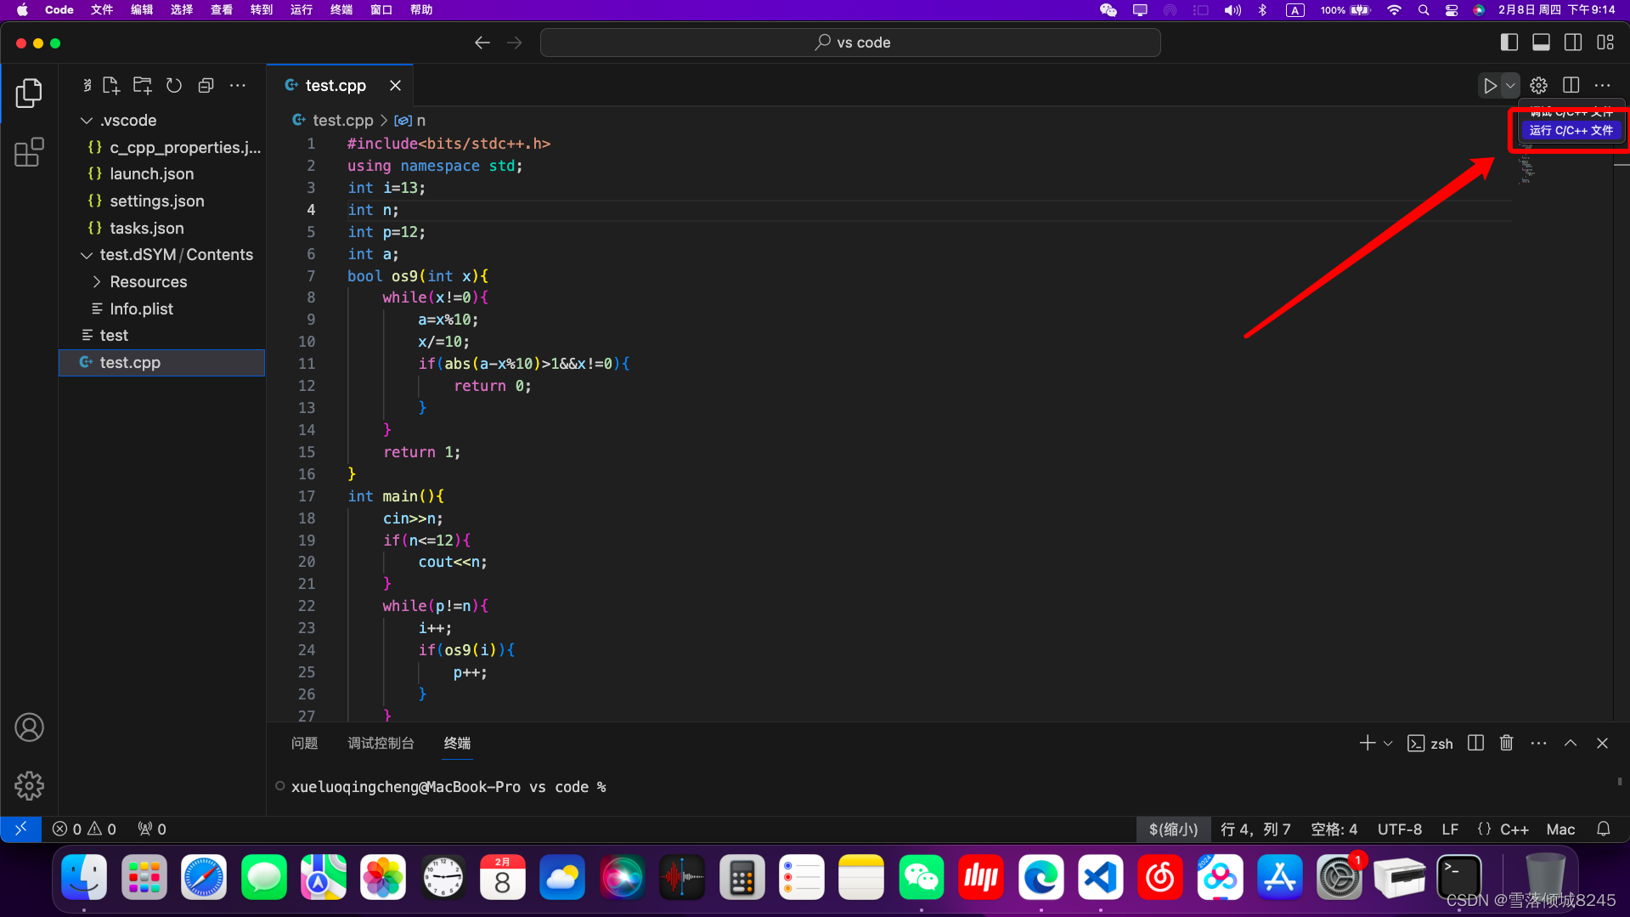The width and height of the screenshot is (1630, 917).
Task: Select Mac configuration in status bar
Action: [1560, 829]
